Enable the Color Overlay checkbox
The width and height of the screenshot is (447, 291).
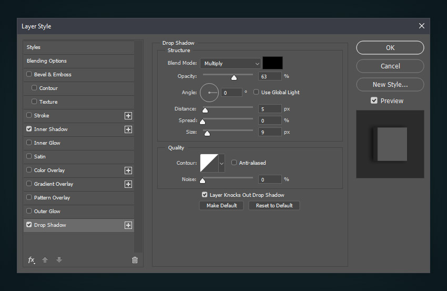point(29,170)
